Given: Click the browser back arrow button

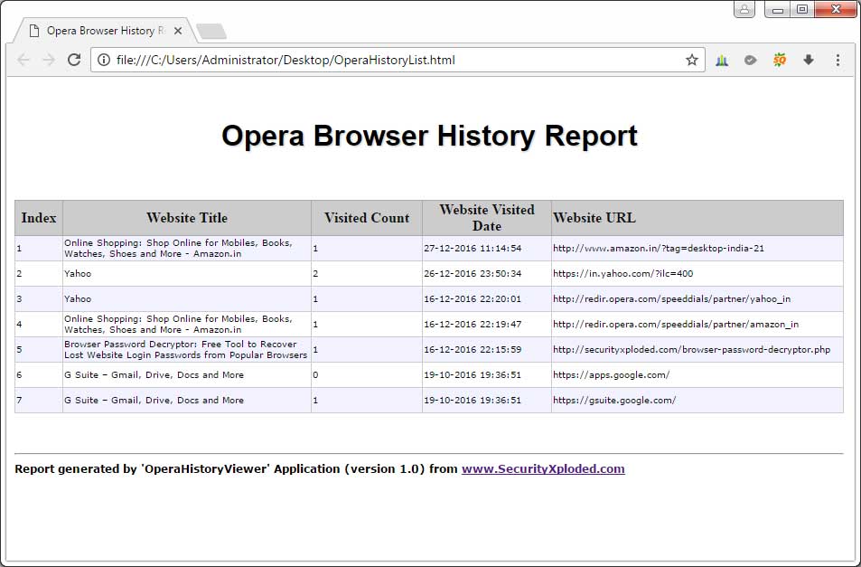Looking at the screenshot, I should pyautogui.click(x=23, y=60).
